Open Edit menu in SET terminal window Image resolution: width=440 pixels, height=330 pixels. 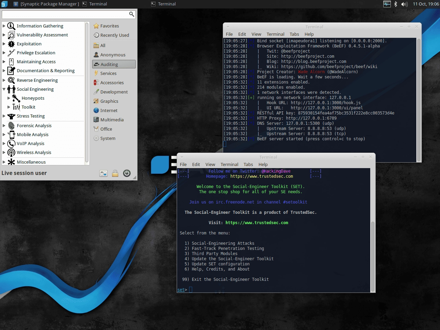pos(196,164)
